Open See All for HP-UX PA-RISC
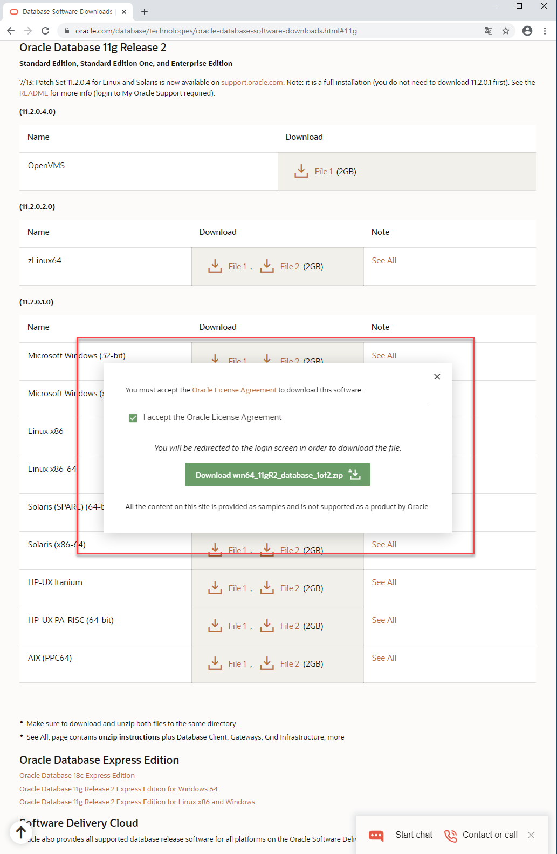Image resolution: width=557 pixels, height=854 pixels. [384, 620]
